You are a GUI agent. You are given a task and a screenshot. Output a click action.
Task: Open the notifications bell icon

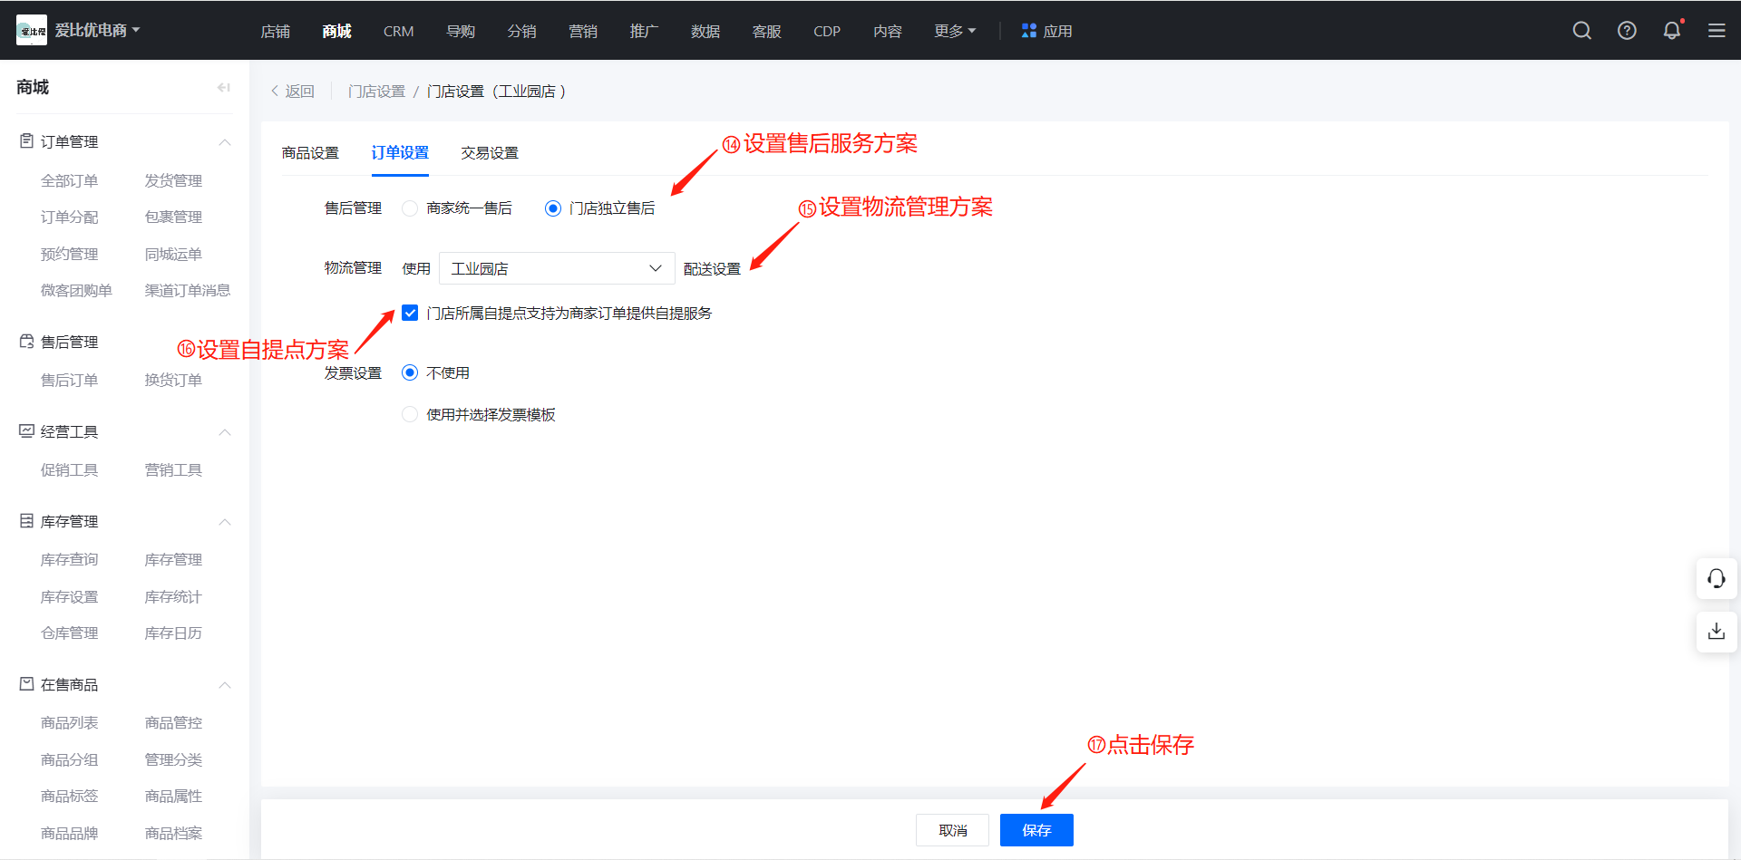pyautogui.click(x=1672, y=31)
